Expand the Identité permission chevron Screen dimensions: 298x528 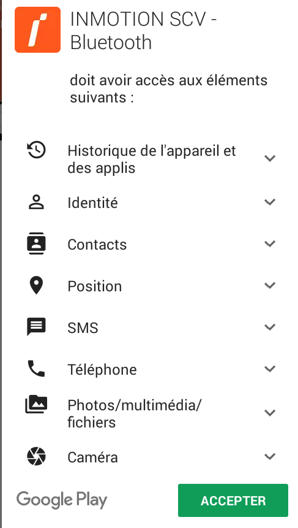point(270,202)
